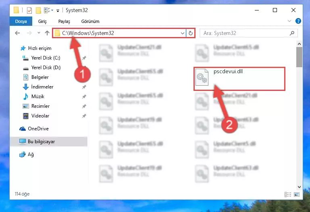Click the folder icon in the title bar

(x=16, y=10)
